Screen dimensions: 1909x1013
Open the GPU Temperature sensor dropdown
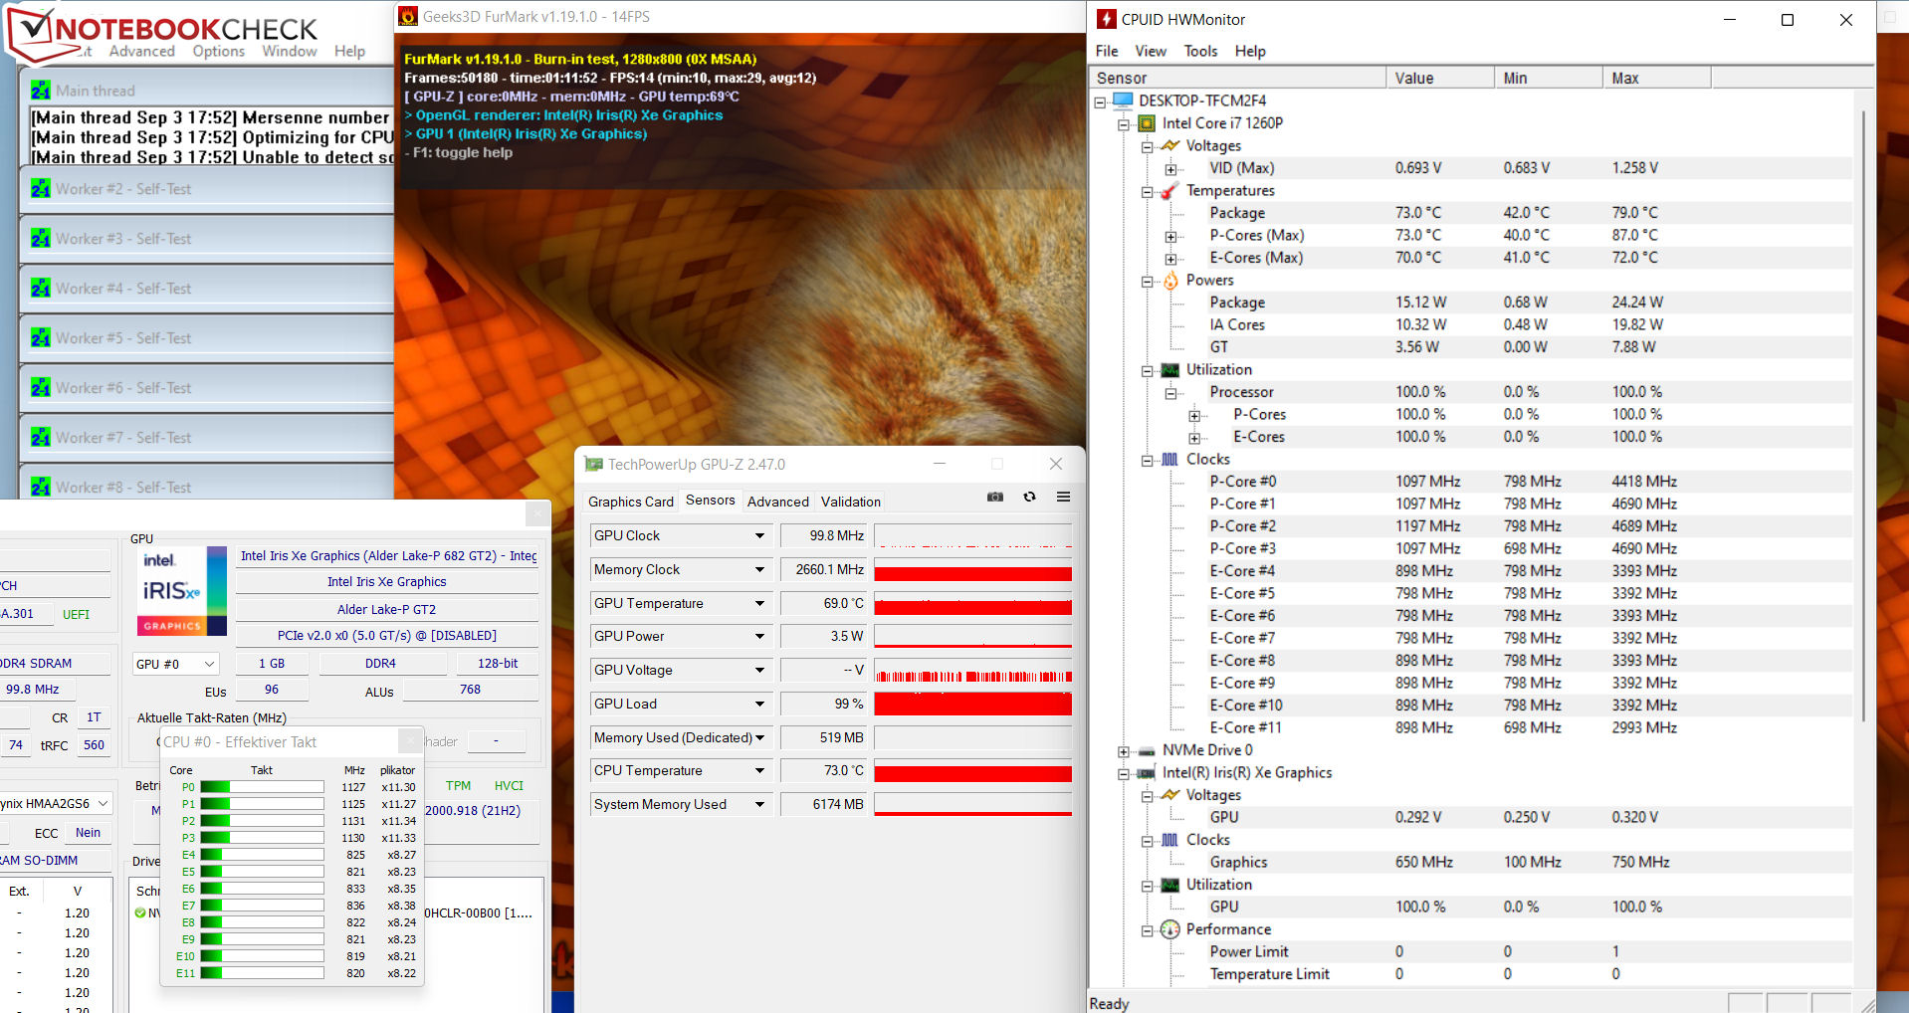click(x=759, y=603)
